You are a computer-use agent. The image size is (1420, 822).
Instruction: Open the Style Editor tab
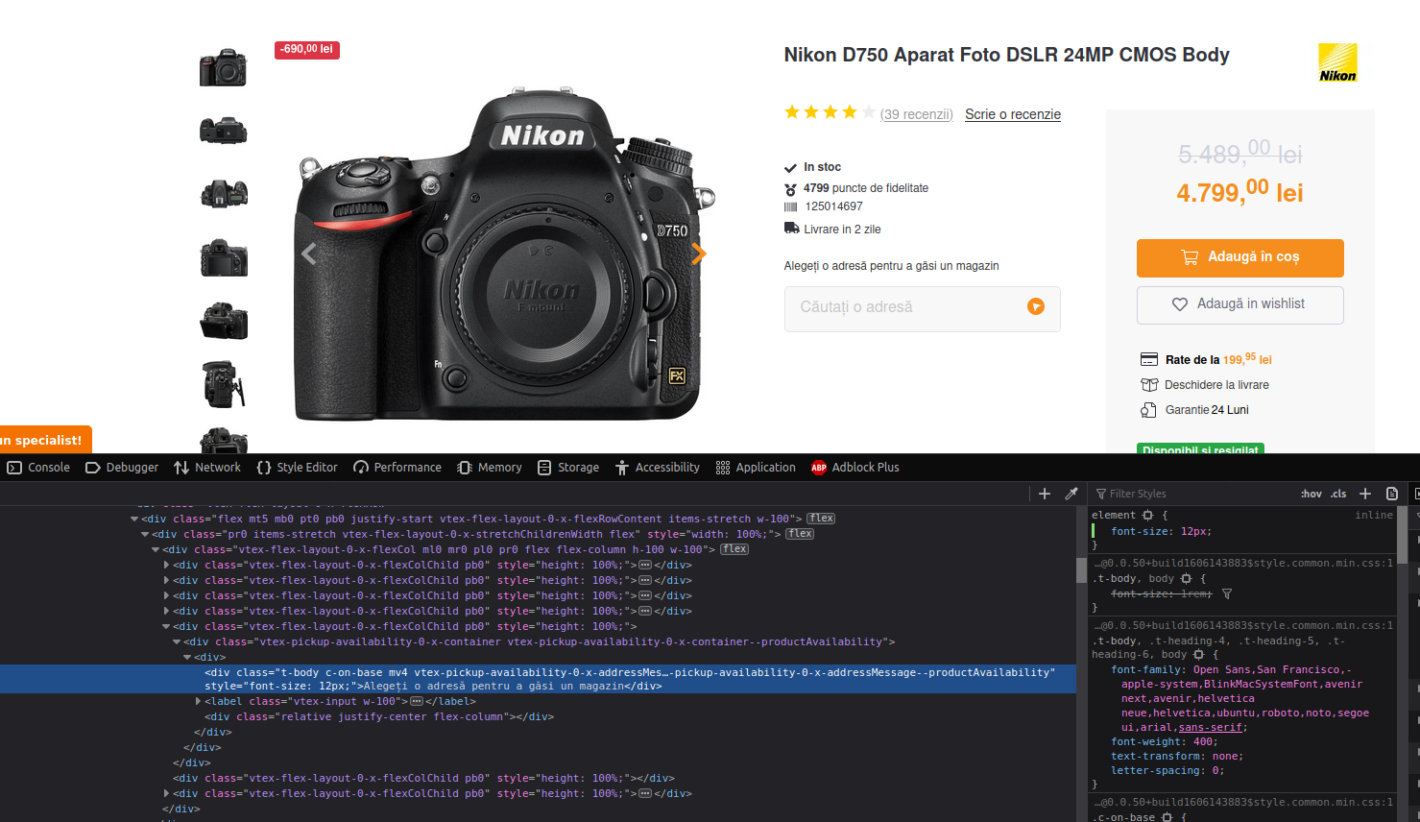tap(298, 468)
